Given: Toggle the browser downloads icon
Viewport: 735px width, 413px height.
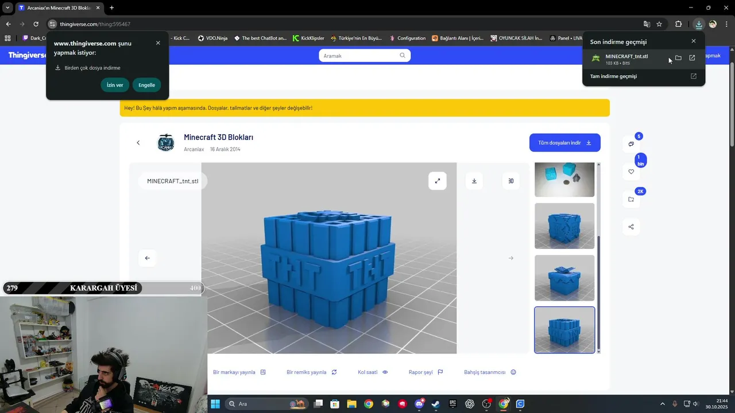Looking at the screenshot, I should click(699, 24).
